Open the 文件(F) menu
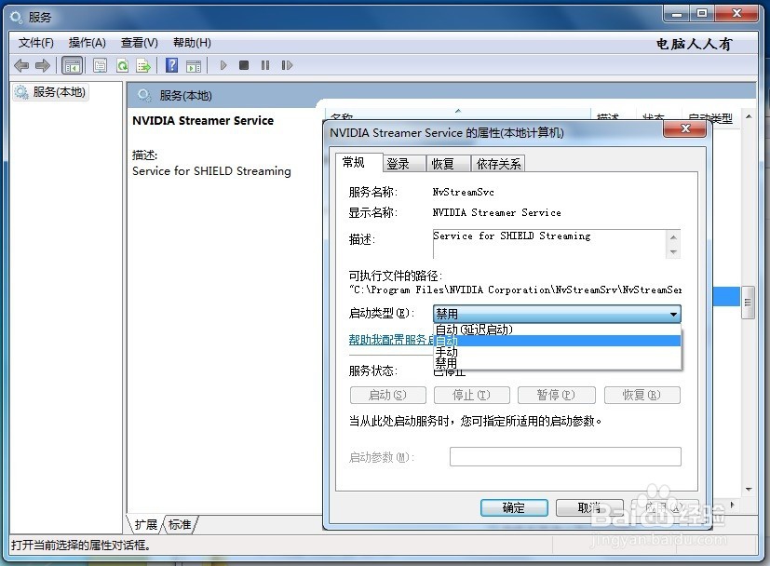Viewport: 770px width, 566px height. (36, 43)
